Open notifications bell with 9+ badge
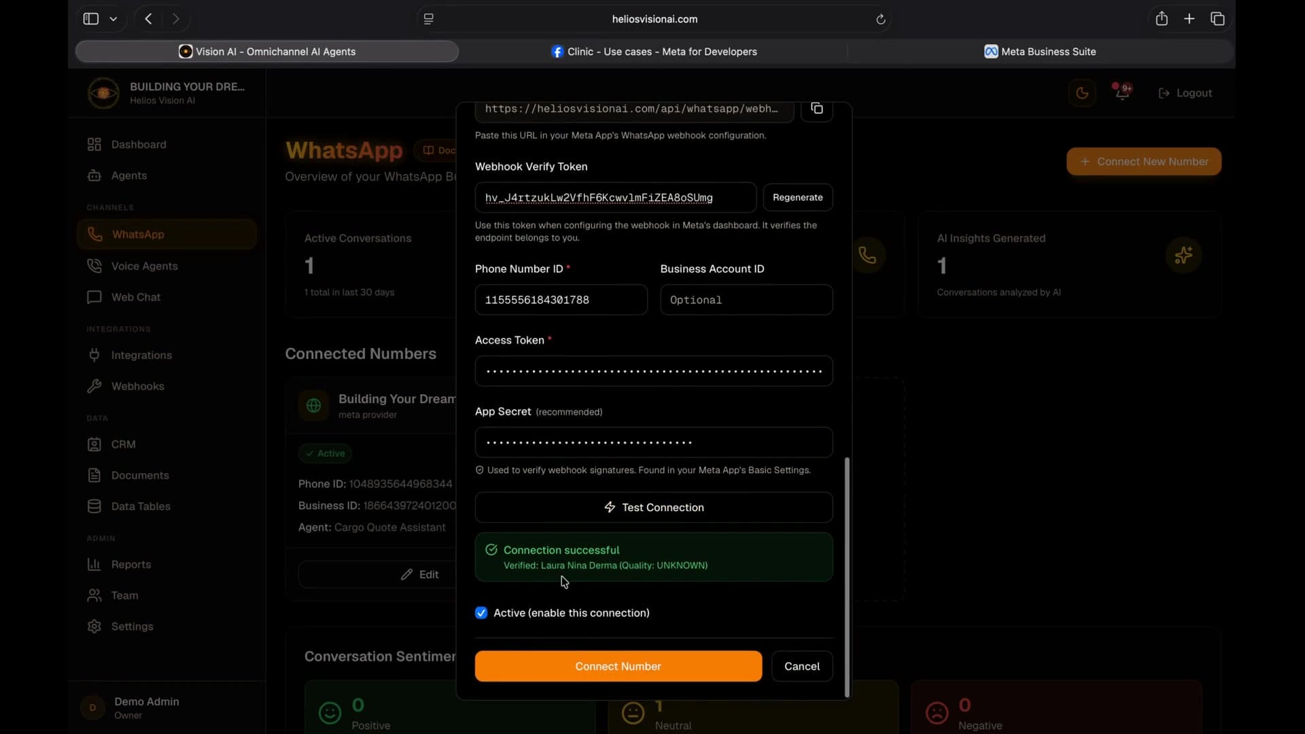This screenshot has width=1305, height=734. click(x=1122, y=92)
